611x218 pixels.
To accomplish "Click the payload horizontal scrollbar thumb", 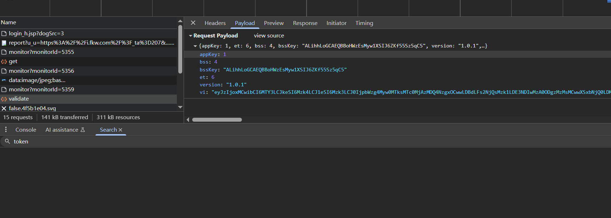I will [217, 120].
